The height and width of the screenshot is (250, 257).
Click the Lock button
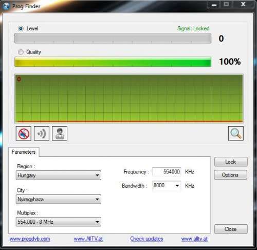231,162
